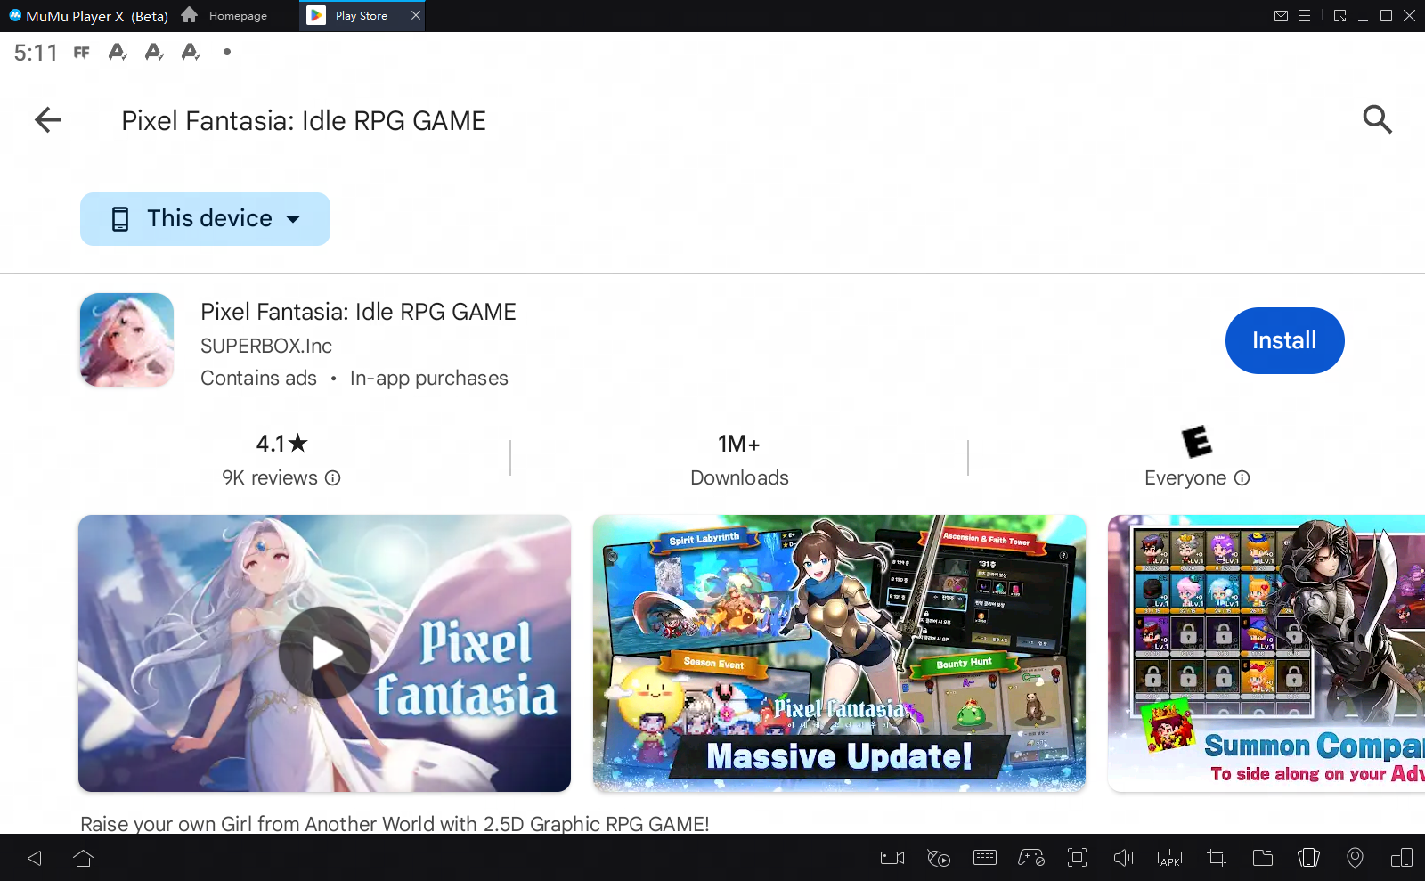Open the MuMu mail icon
Screen dimensions: 1425x881
[x=1281, y=16]
